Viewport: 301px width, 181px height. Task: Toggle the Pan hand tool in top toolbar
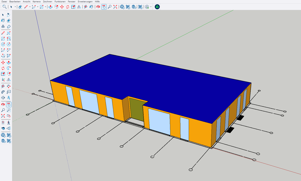coord(104,7)
